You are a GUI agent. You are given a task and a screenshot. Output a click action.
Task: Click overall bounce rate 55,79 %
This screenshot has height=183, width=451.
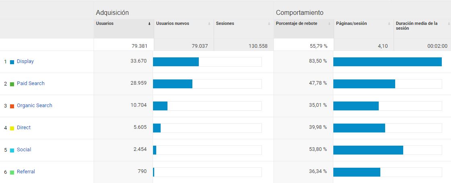318,46
